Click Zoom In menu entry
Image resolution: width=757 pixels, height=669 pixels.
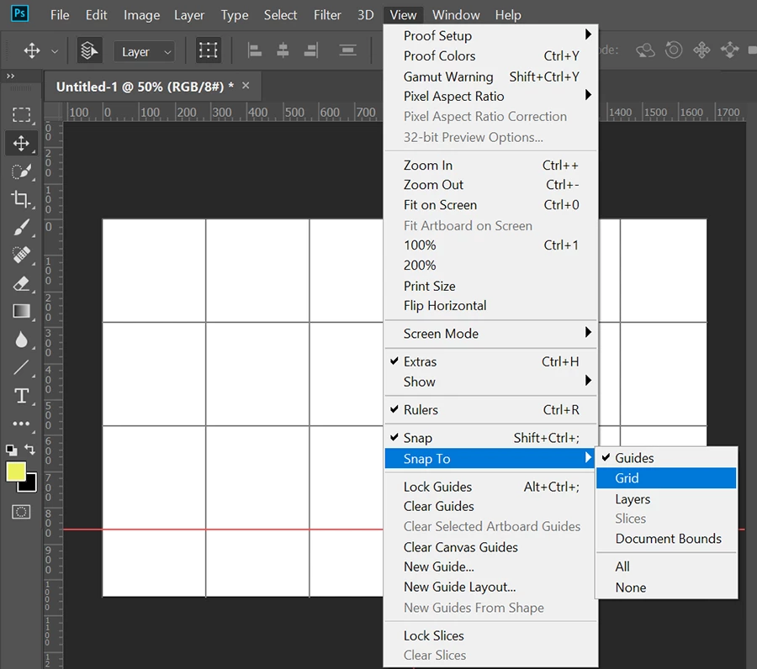click(x=490, y=166)
